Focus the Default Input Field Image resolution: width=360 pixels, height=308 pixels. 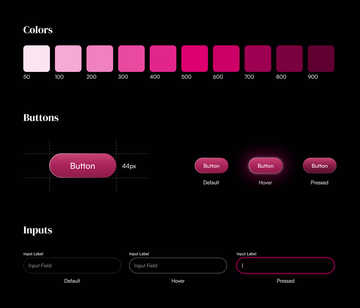[72, 265]
